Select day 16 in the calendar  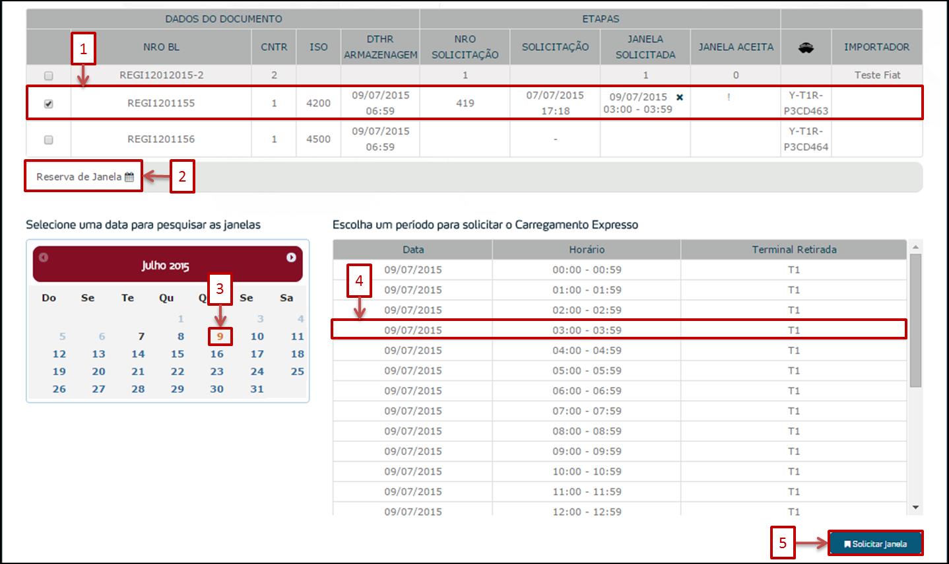217,354
